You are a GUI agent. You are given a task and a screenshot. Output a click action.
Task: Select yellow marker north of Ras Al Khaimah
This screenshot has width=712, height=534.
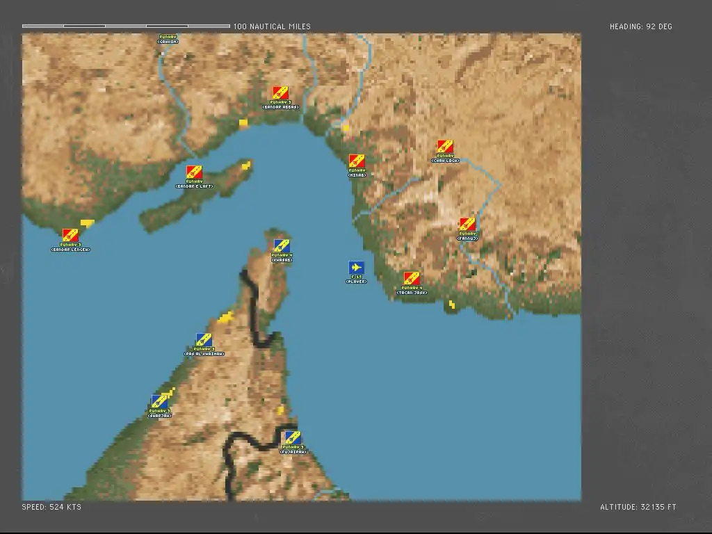(226, 317)
